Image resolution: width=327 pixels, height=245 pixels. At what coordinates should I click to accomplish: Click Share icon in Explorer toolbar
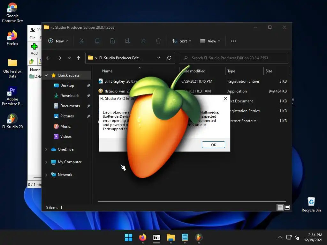(143, 41)
